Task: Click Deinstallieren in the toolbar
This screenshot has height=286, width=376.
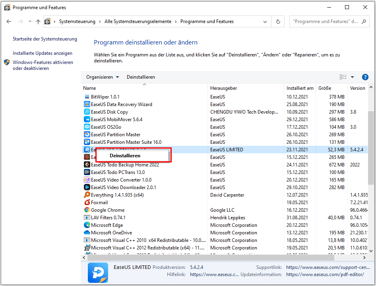Action: point(141,77)
